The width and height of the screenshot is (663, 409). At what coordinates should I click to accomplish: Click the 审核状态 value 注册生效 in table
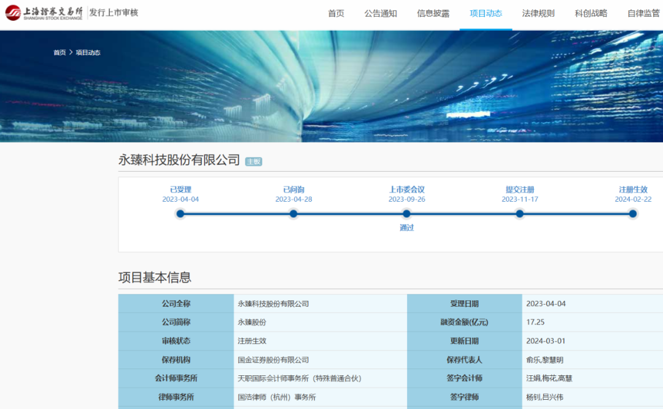pos(320,341)
